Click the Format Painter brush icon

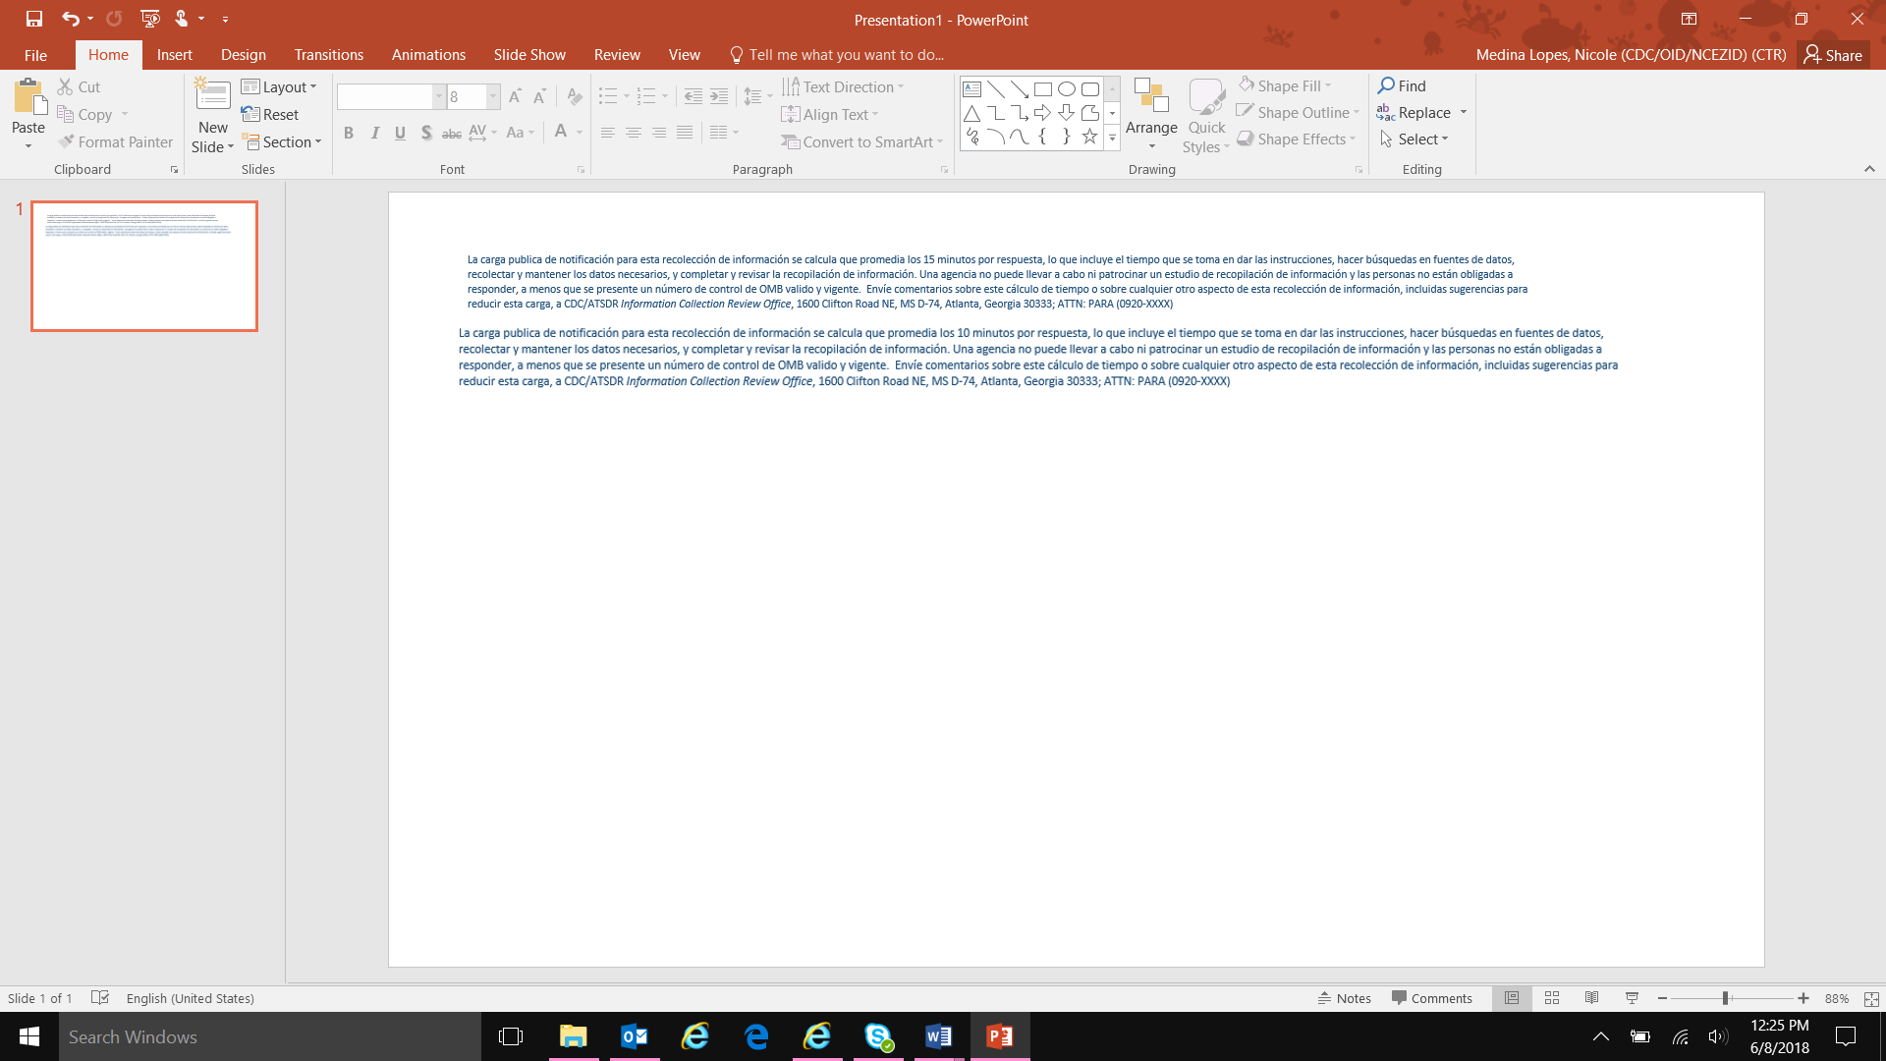tap(66, 142)
